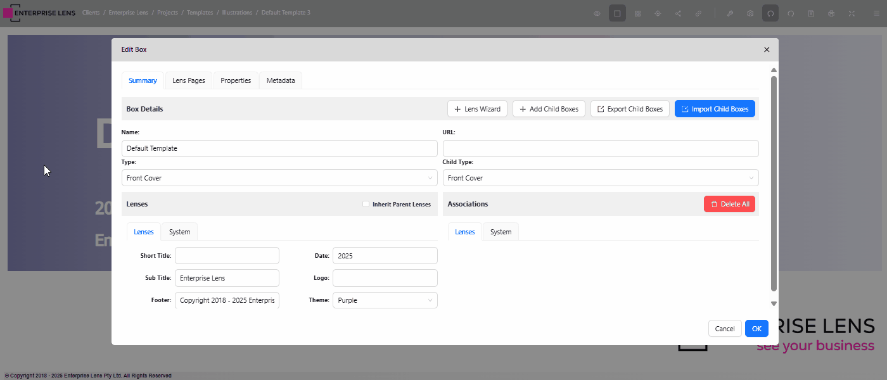Viewport: 887px width, 380px height.
Task: Expand the Type dropdown showing Front Cover
Action: [x=279, y=178]
